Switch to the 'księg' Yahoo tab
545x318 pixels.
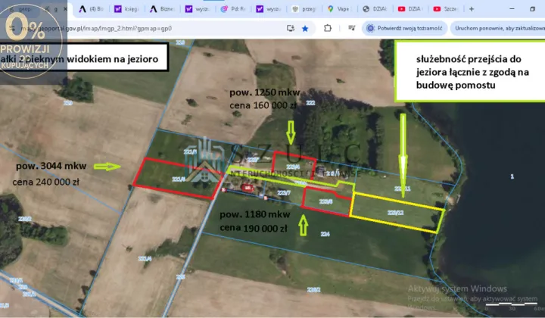pyautogui.click(x=127, y=9)
